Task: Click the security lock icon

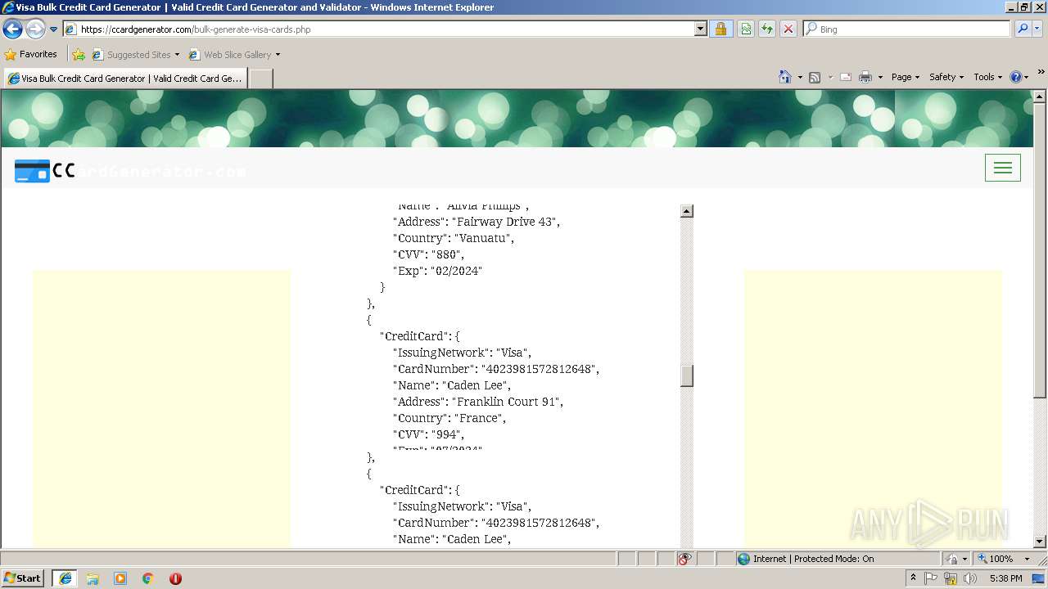Action: point(720,29)
